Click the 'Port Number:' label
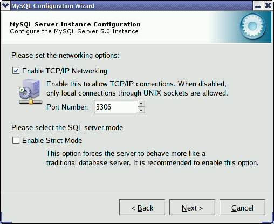 click(x=67, y=107)
